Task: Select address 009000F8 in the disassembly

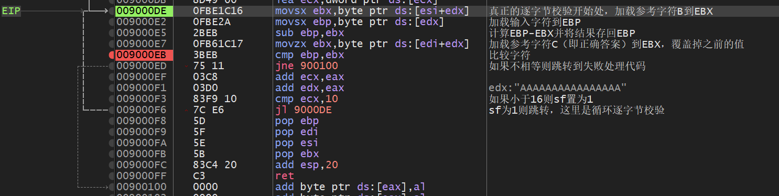Action: [x=141, y=121]
